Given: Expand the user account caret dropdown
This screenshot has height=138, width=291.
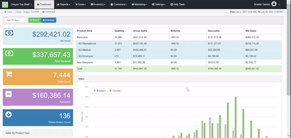Looking at the screenshot, I should [279, 4].
